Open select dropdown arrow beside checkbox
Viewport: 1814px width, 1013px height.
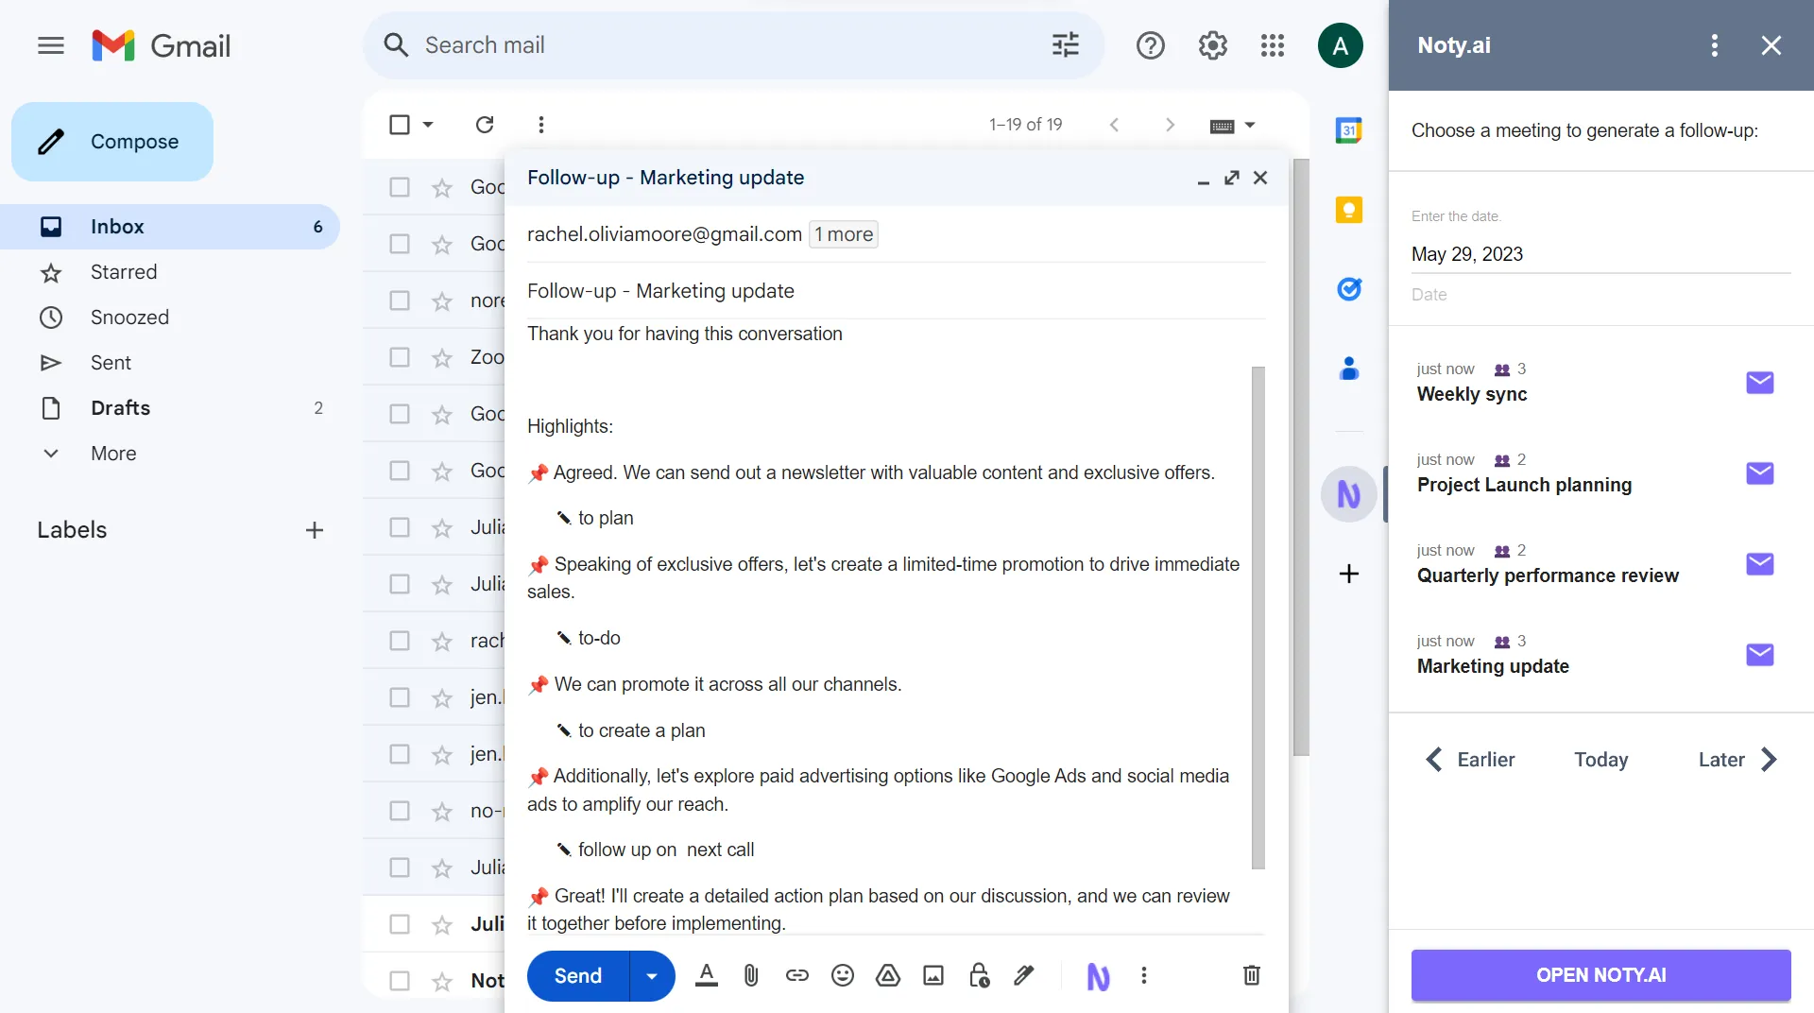pos(428,125)
